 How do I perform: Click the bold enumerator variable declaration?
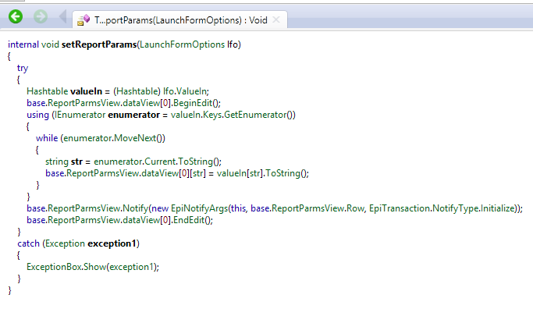click(133, 115)
